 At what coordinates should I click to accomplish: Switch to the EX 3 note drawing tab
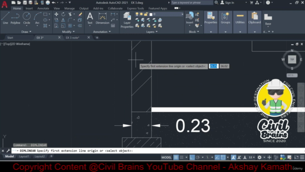point(72,38)
